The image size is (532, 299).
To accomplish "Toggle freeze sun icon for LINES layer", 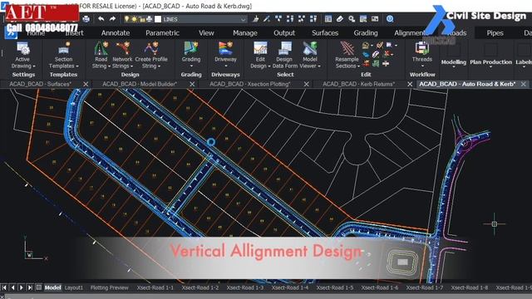I will 134,19.
